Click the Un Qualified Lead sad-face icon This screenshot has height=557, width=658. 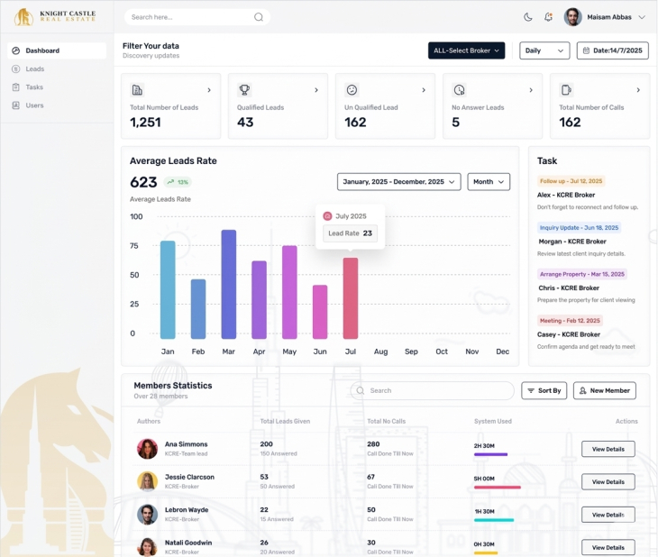coord(352,90)
